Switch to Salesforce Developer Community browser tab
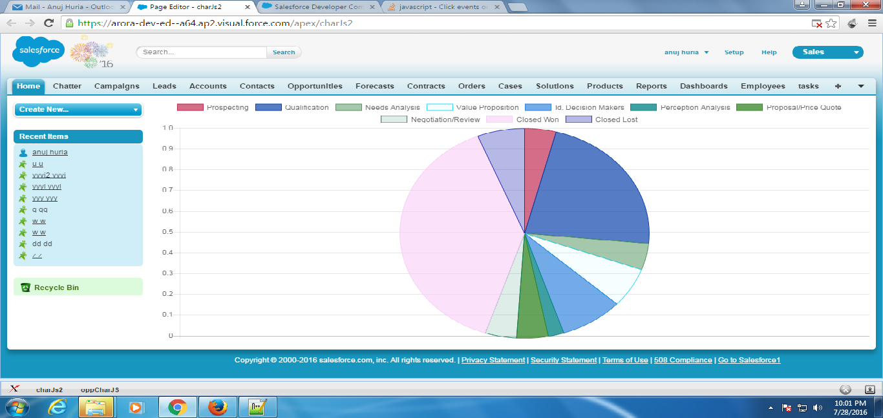Viewport: 883px width, 418px height. click(320, 6)
